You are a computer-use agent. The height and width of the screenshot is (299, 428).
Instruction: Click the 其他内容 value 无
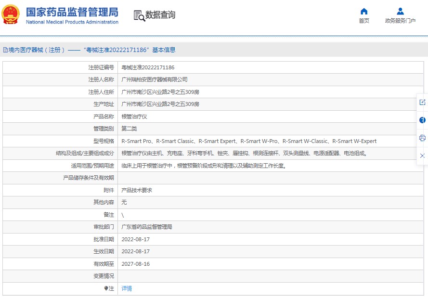(124, 202)
